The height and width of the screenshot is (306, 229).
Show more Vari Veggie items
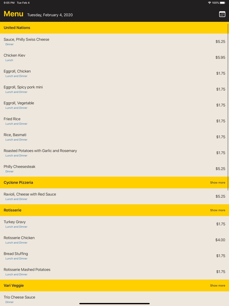[x=217, y=286]
